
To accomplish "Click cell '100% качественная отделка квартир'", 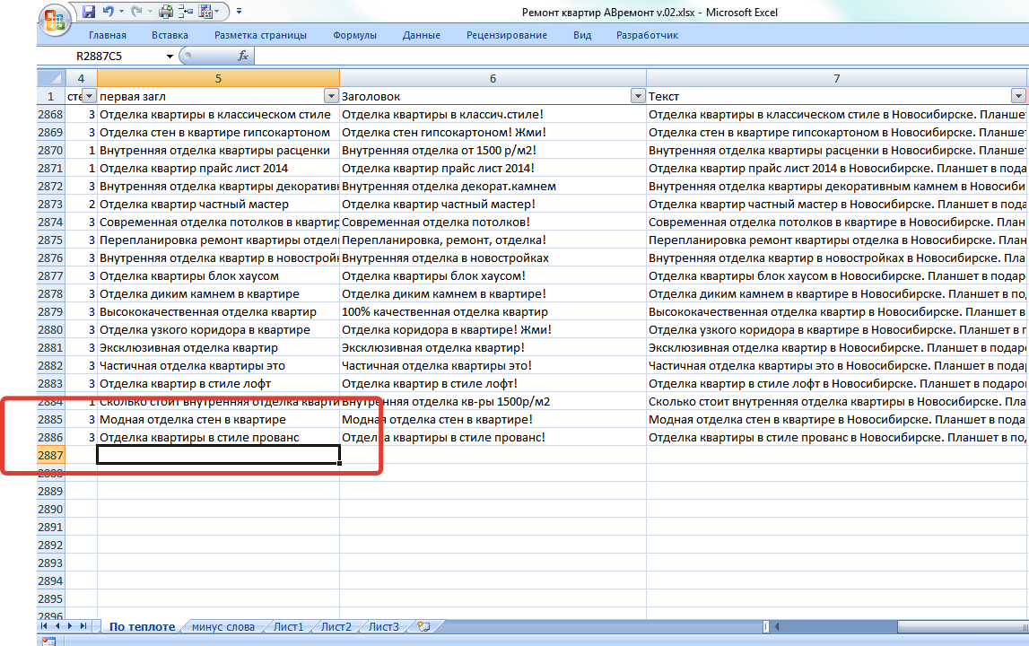I will click(493, 312).
